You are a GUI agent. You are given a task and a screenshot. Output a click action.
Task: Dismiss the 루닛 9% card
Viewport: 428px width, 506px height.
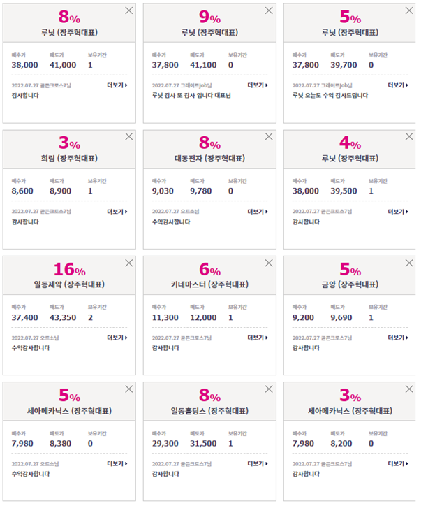269,10
